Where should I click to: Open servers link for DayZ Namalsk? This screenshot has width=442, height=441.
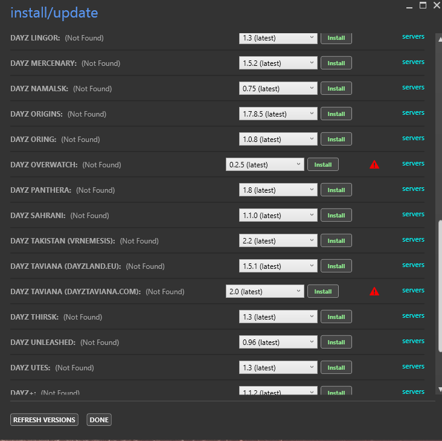point(413,87)
